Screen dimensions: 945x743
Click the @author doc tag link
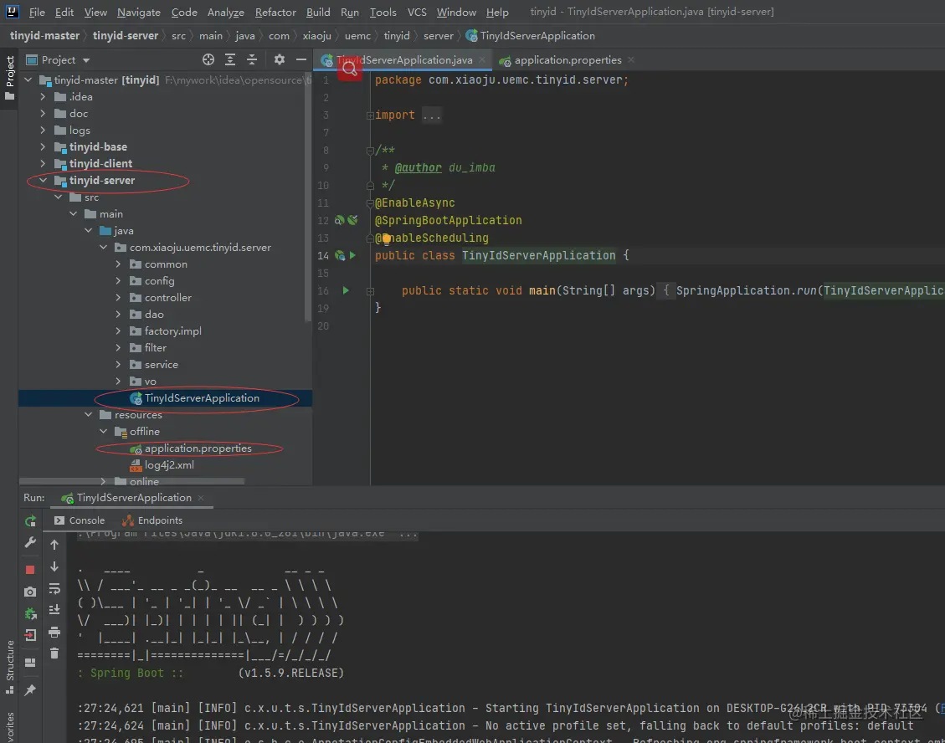pos(419,167)
